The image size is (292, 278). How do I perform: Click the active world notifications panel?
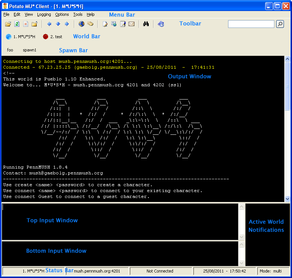point(268,235)
